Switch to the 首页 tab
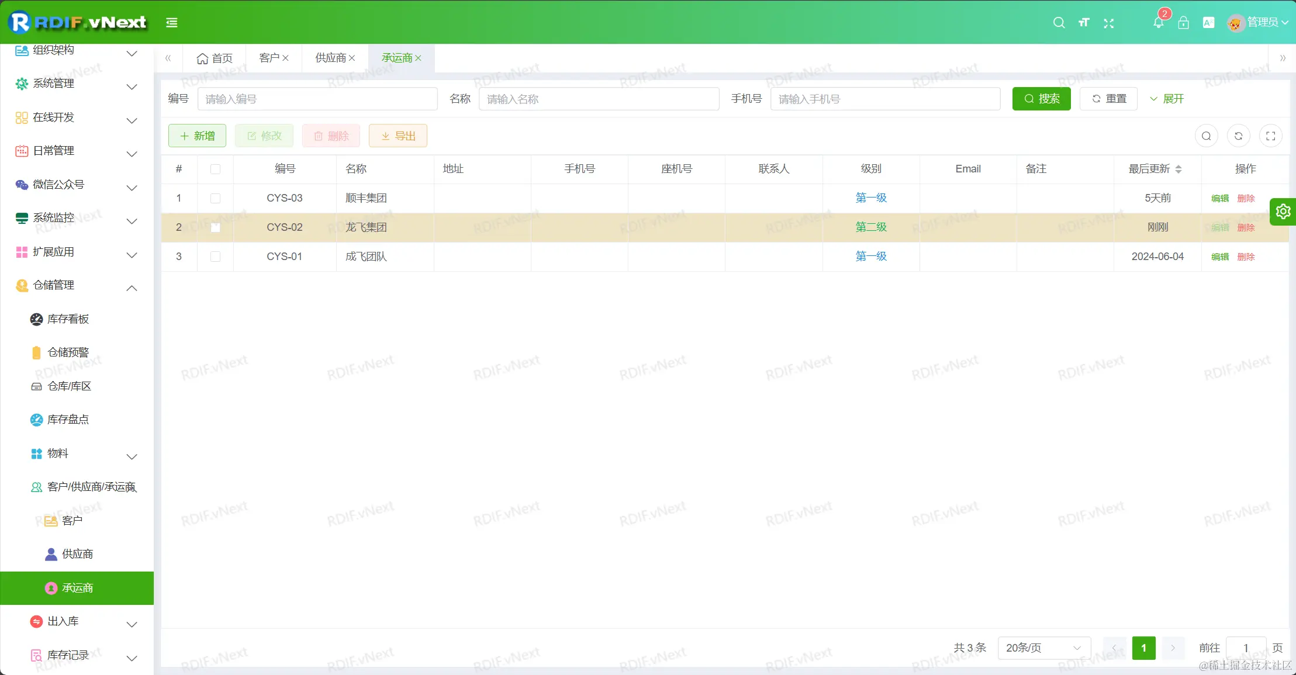The image size is (1296, 675). [214, 58]
